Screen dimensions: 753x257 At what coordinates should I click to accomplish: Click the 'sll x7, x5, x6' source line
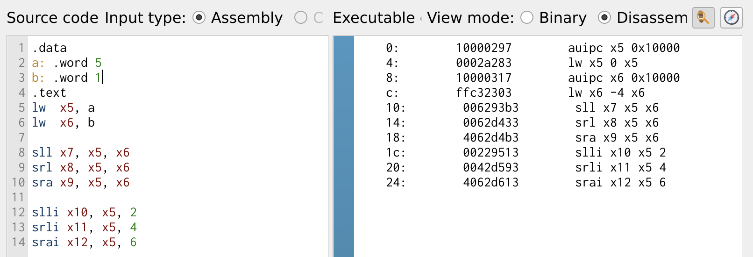point(81,152)
